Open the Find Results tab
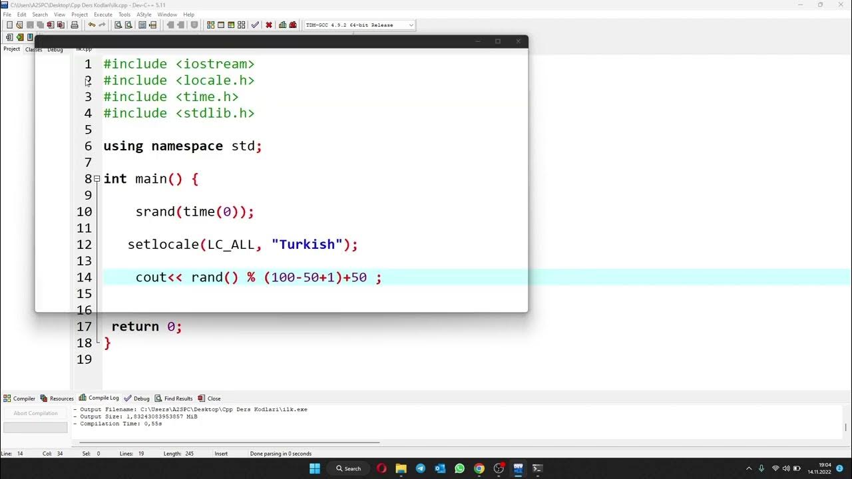The image size is (852, 479). coord(173,399)
